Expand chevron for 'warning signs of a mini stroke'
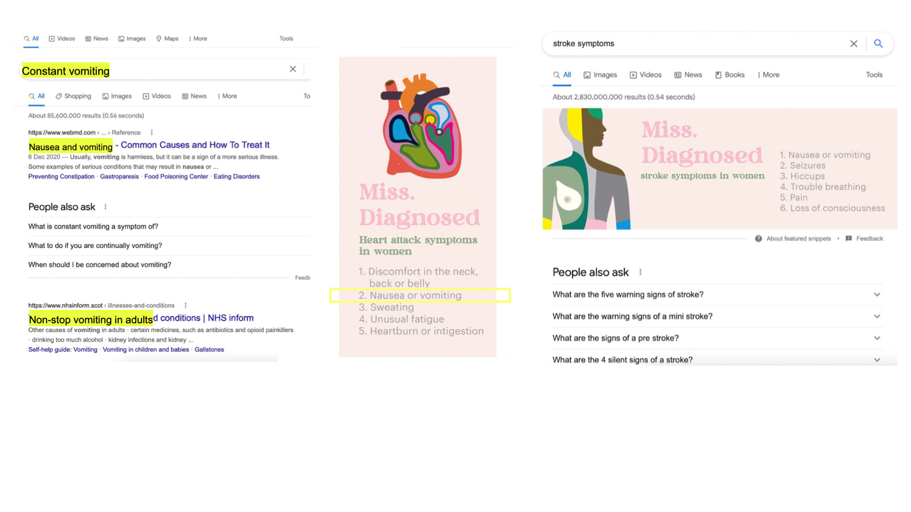 [x=877, y=316]
